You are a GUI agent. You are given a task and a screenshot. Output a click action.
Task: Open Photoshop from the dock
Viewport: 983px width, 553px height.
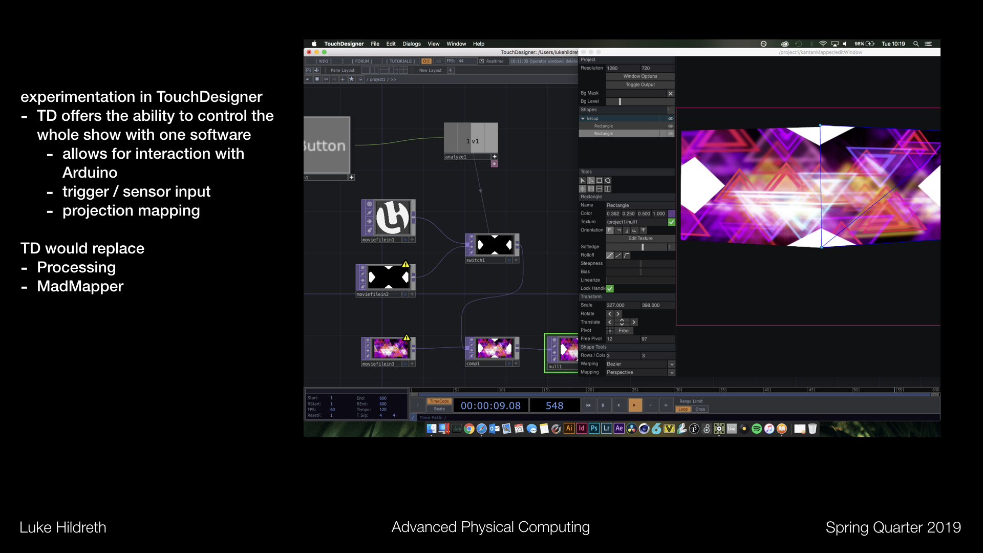point(594,429)
